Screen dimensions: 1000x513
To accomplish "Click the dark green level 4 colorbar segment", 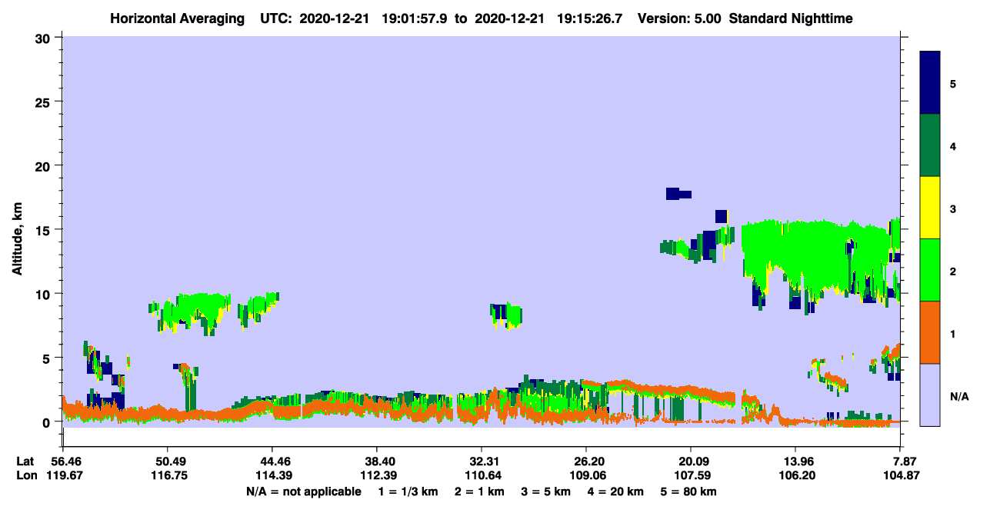I will click(x=930, y=145).
